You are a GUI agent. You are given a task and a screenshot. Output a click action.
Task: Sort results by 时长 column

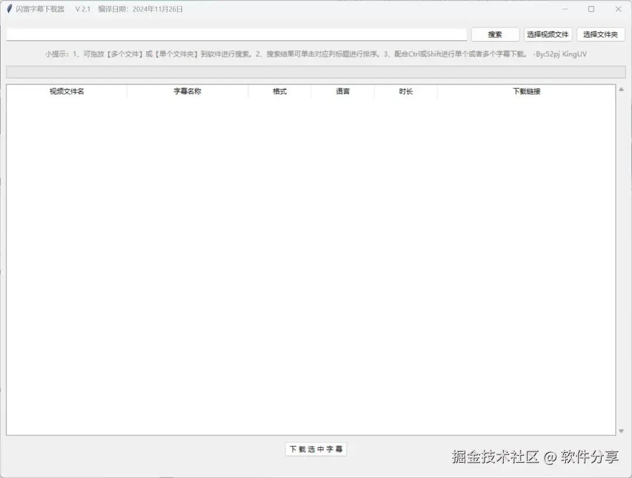(x=406, y=91)
